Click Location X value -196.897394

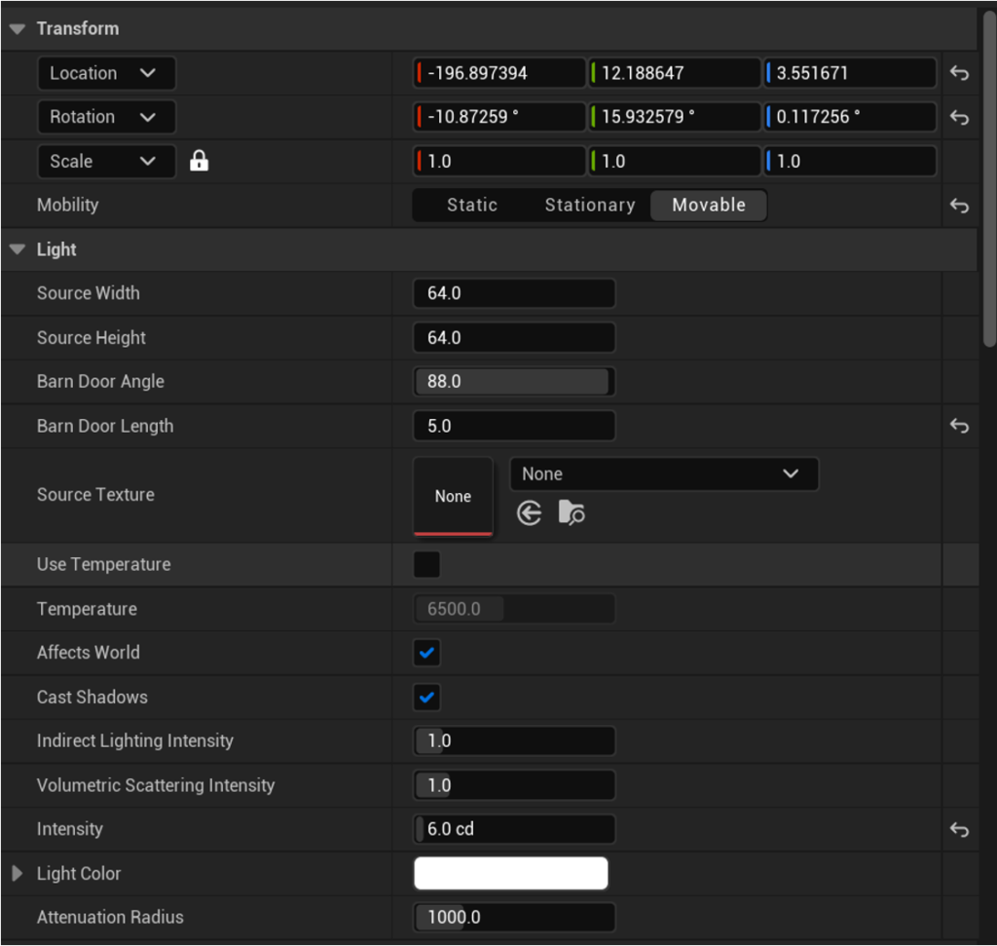click(499, 73)
